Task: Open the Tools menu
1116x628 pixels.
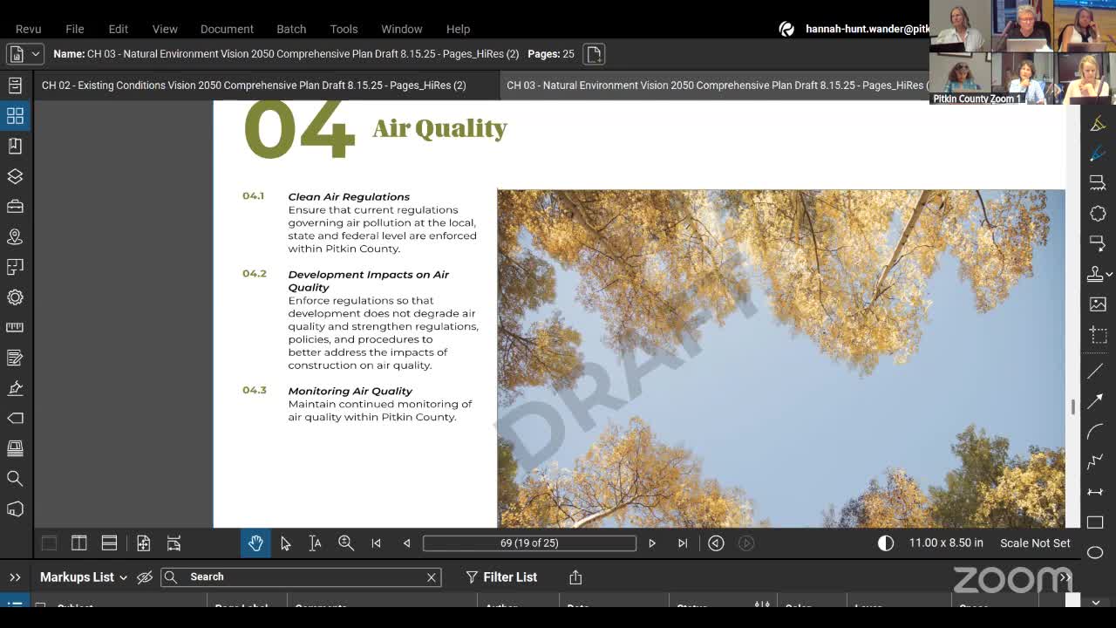Action: click(344, 29)
